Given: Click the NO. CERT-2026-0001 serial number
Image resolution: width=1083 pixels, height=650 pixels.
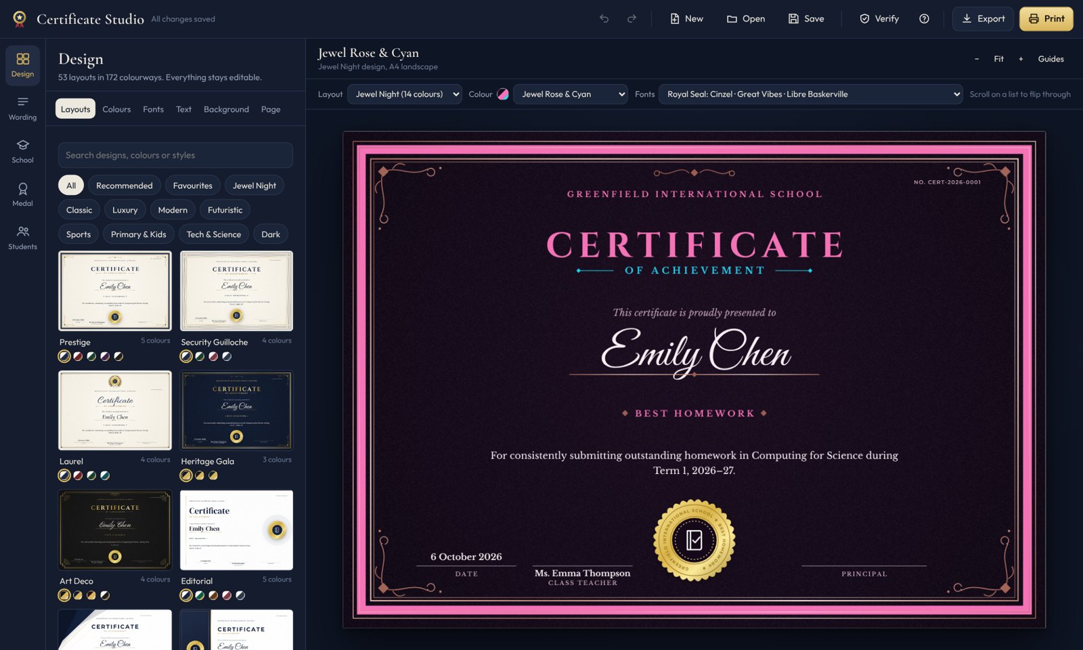Looking at the screenshot, I should click(x=947, y=182).
